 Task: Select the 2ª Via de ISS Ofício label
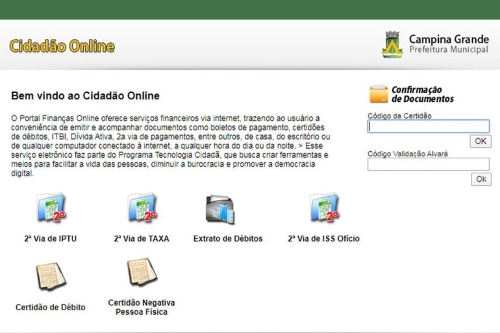[323, 239]
